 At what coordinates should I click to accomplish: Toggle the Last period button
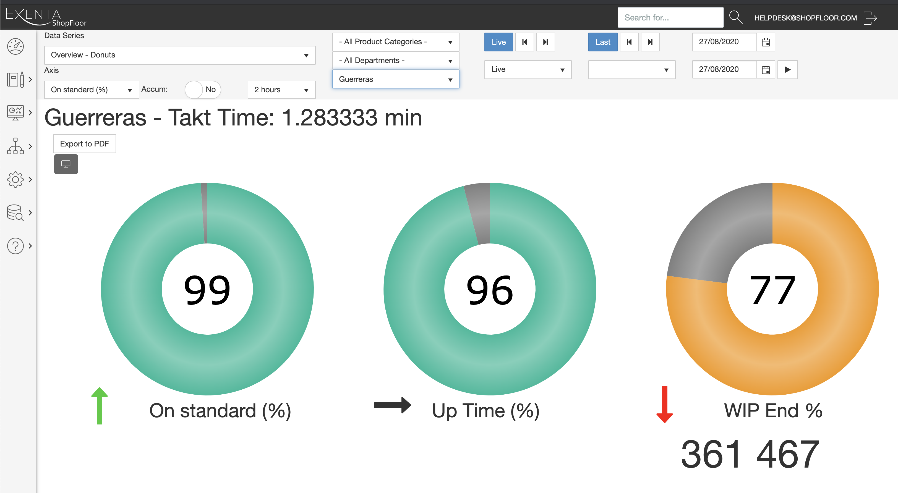(x=602, y=42)
